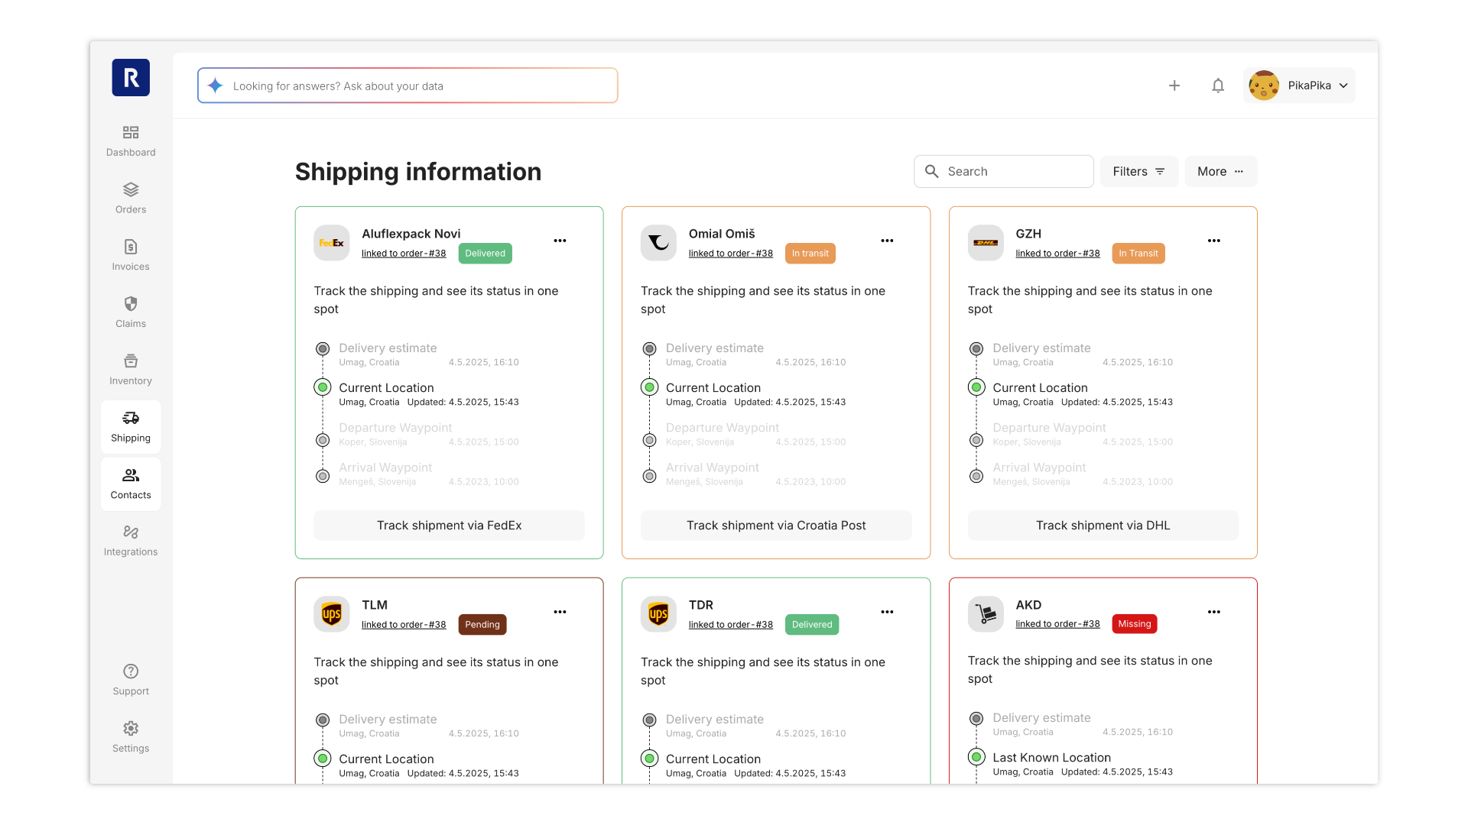Open Integrations in the sidebar
Screen dimensions: 1468x825
[131, 541]
